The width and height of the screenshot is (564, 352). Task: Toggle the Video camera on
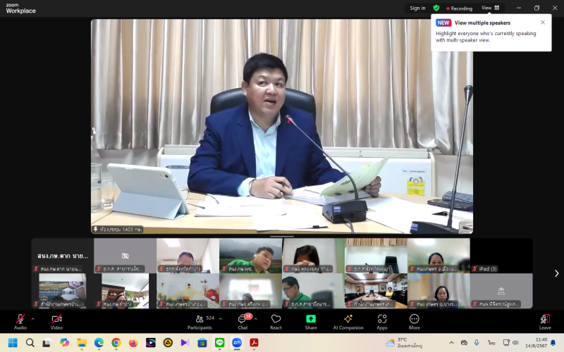pos(56,320)
